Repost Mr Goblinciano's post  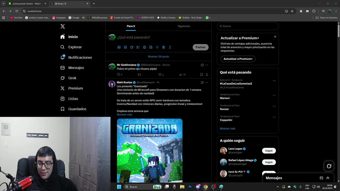(139, 75)
